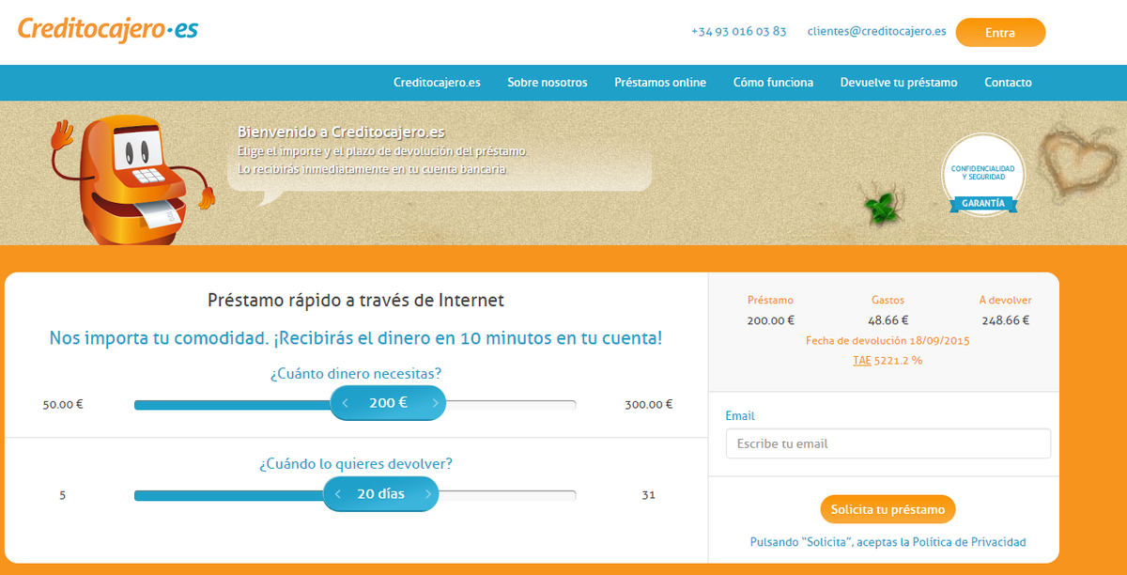Screen dimensions: 1127x575
Task: Open the Cómo funciona page
Action: (x=773, y=83)
